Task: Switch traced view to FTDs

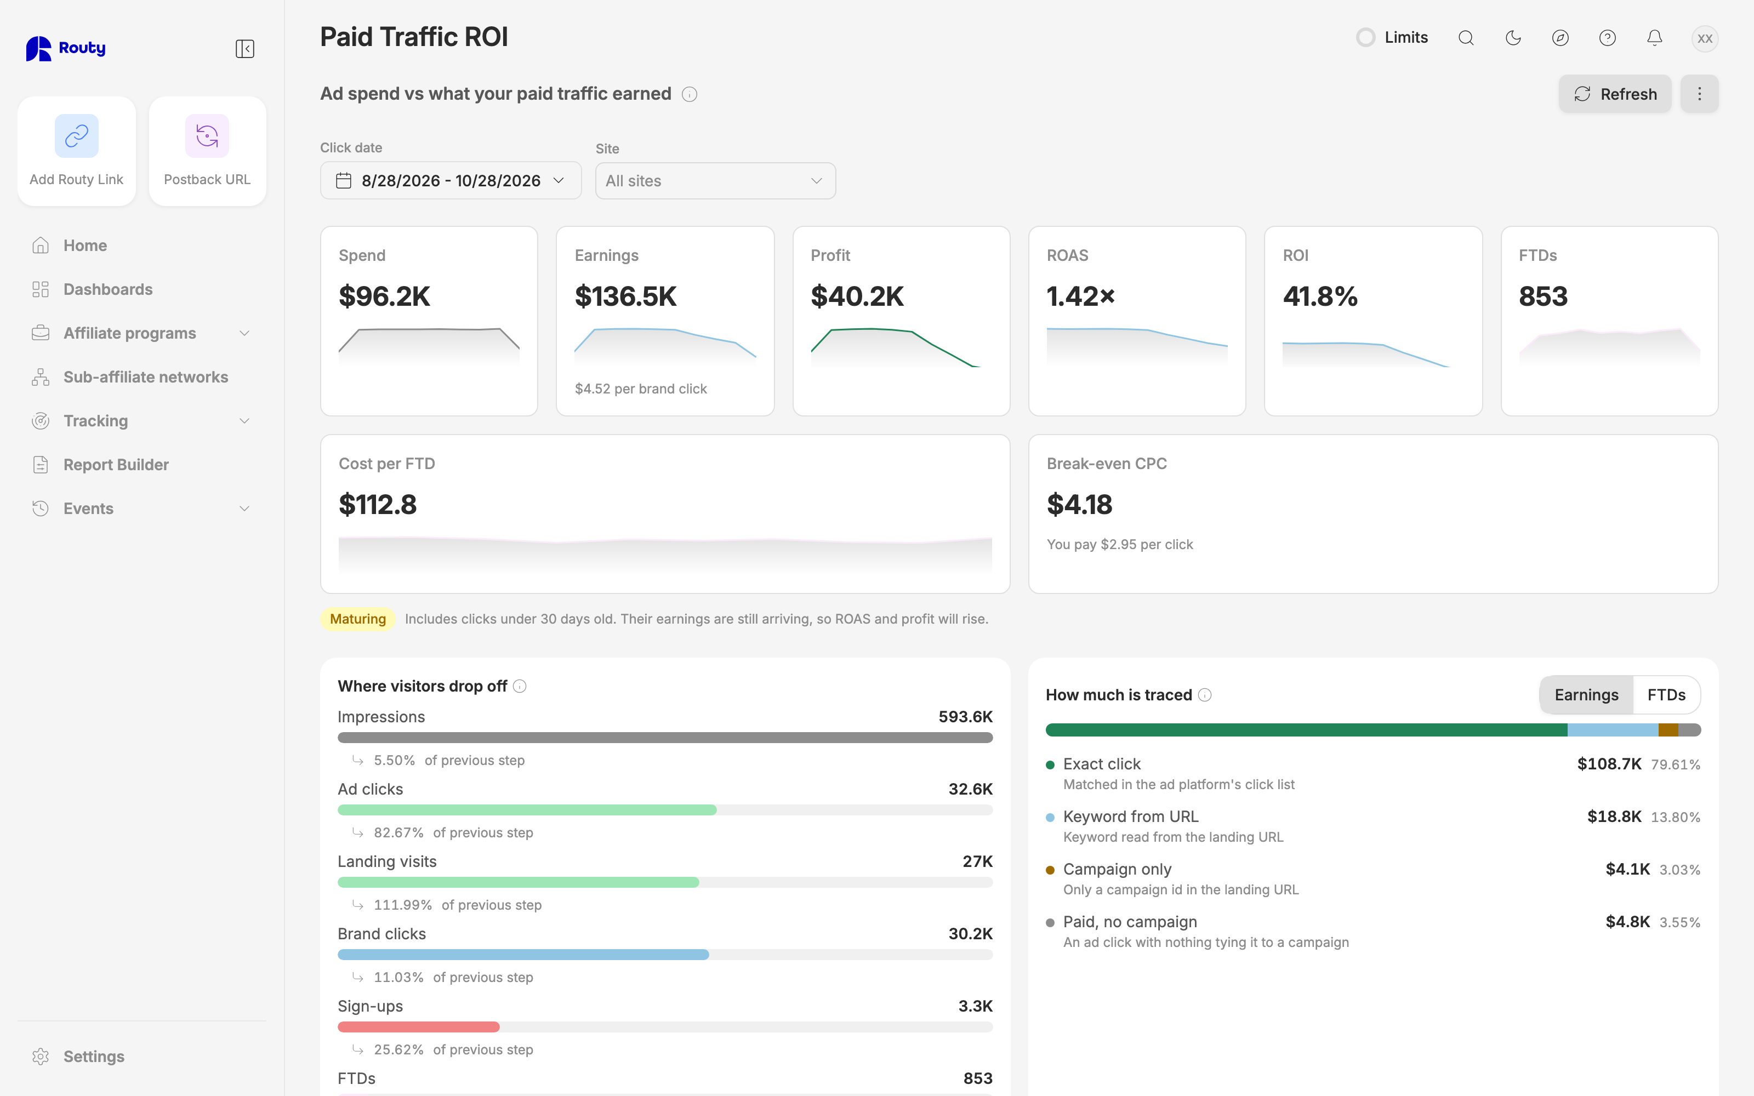Action: (1666, 694)
